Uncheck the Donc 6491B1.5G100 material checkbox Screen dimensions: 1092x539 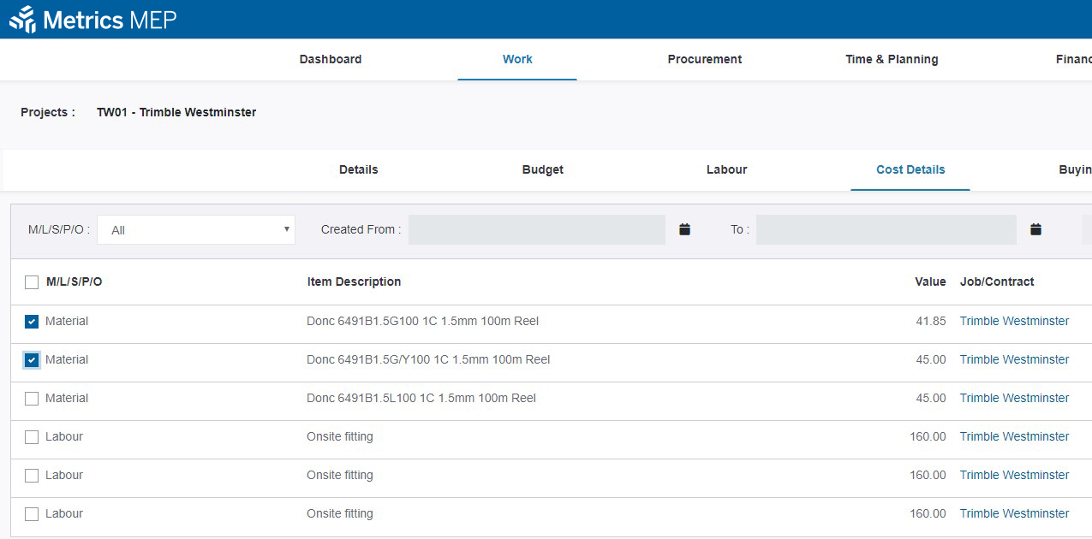31,321
